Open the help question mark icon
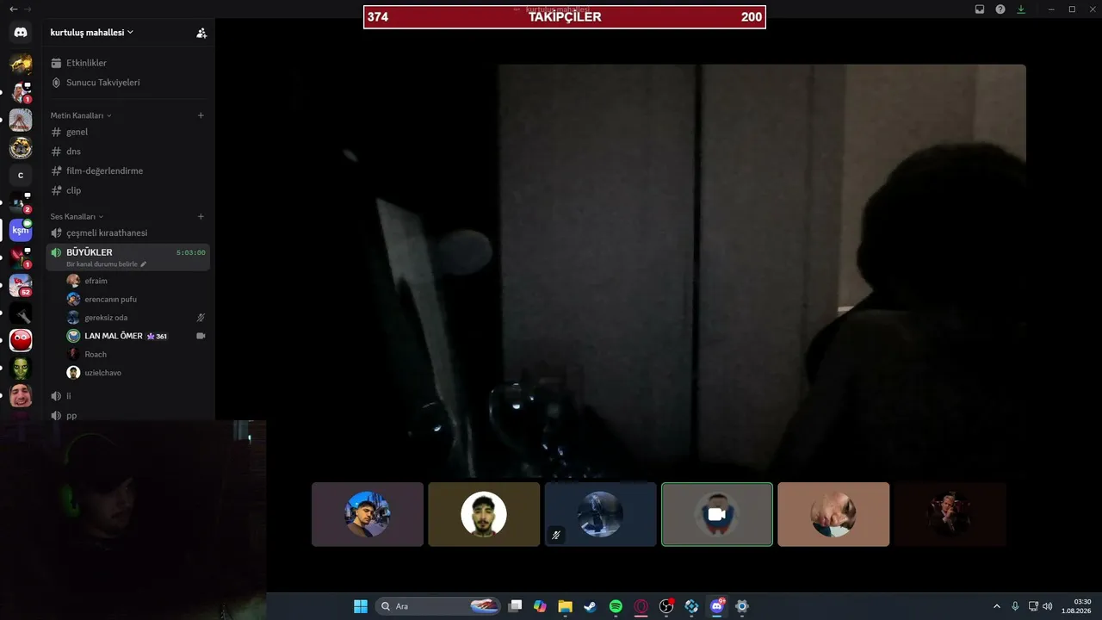 point(1000,9)
